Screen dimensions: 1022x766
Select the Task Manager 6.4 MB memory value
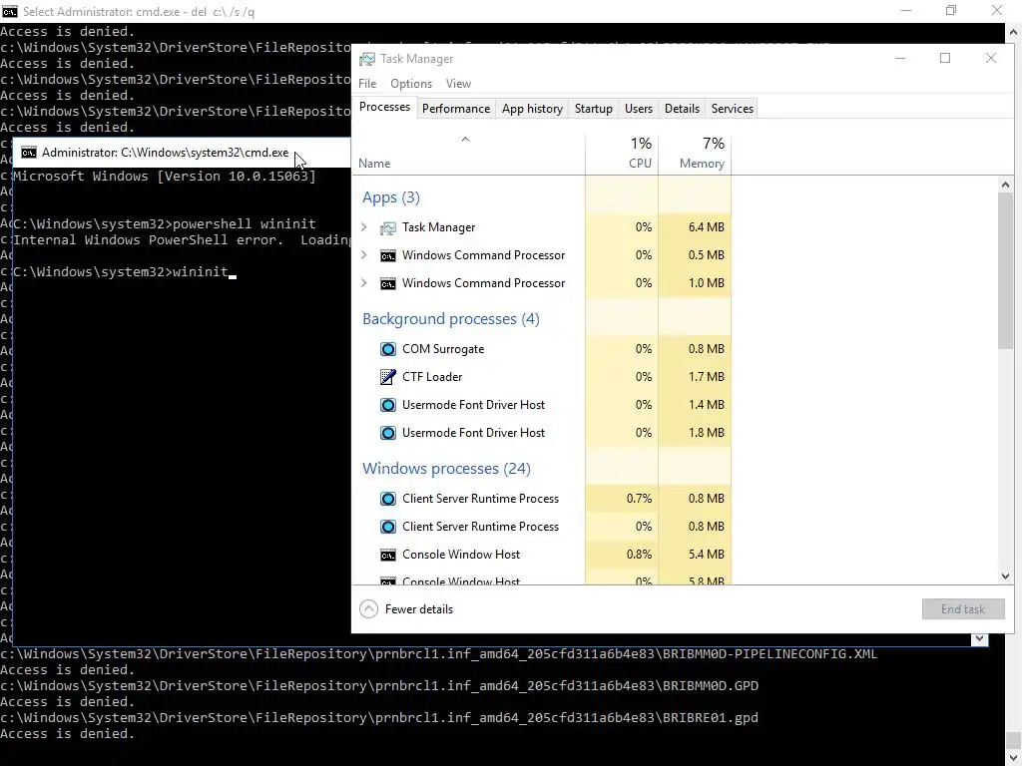click(x=706, y=227)
